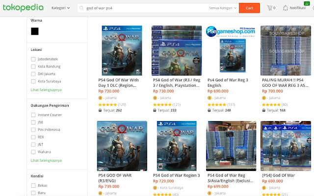Open the Tokopedia home logo
Image resolution: width=314 pixels, height=196 pixels.
[x=23, y=8]
